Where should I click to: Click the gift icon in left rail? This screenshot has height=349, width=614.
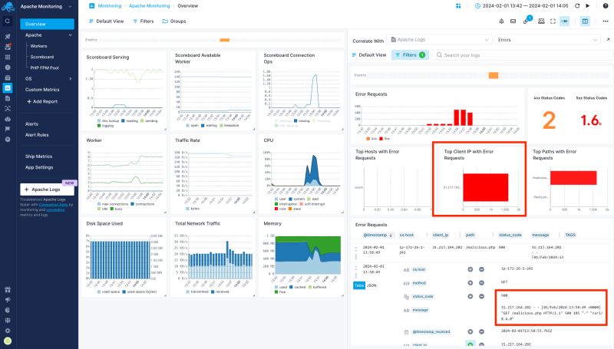[x=7, y=289]
